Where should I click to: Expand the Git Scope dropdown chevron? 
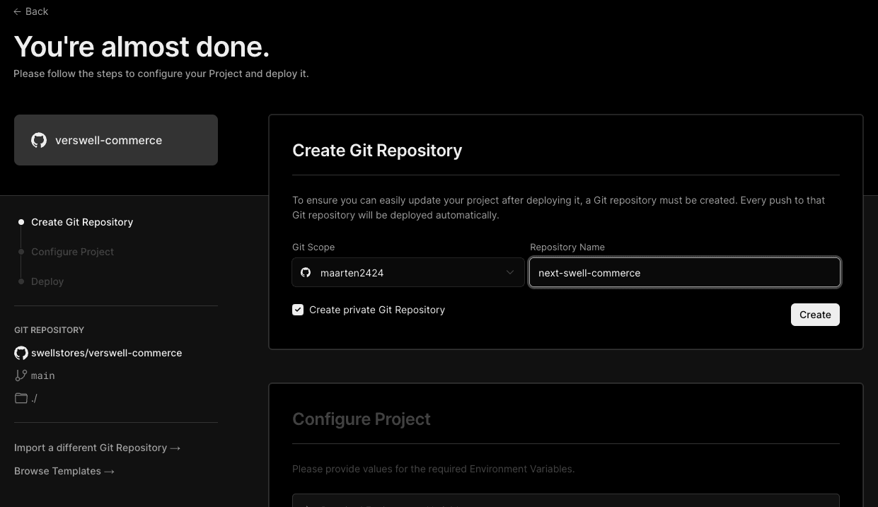point(510,272)
